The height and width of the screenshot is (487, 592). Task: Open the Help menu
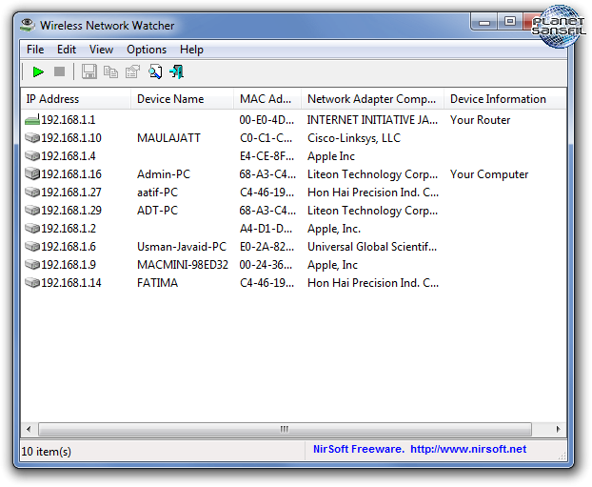point(191,50)
